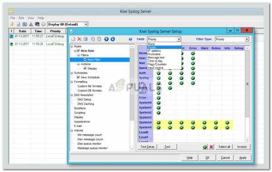Click the Select all button
The image size is (272, 172).
click(x=224, y=147)
